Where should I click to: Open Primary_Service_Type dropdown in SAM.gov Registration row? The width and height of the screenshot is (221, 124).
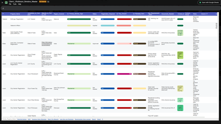tap(79, 19)
